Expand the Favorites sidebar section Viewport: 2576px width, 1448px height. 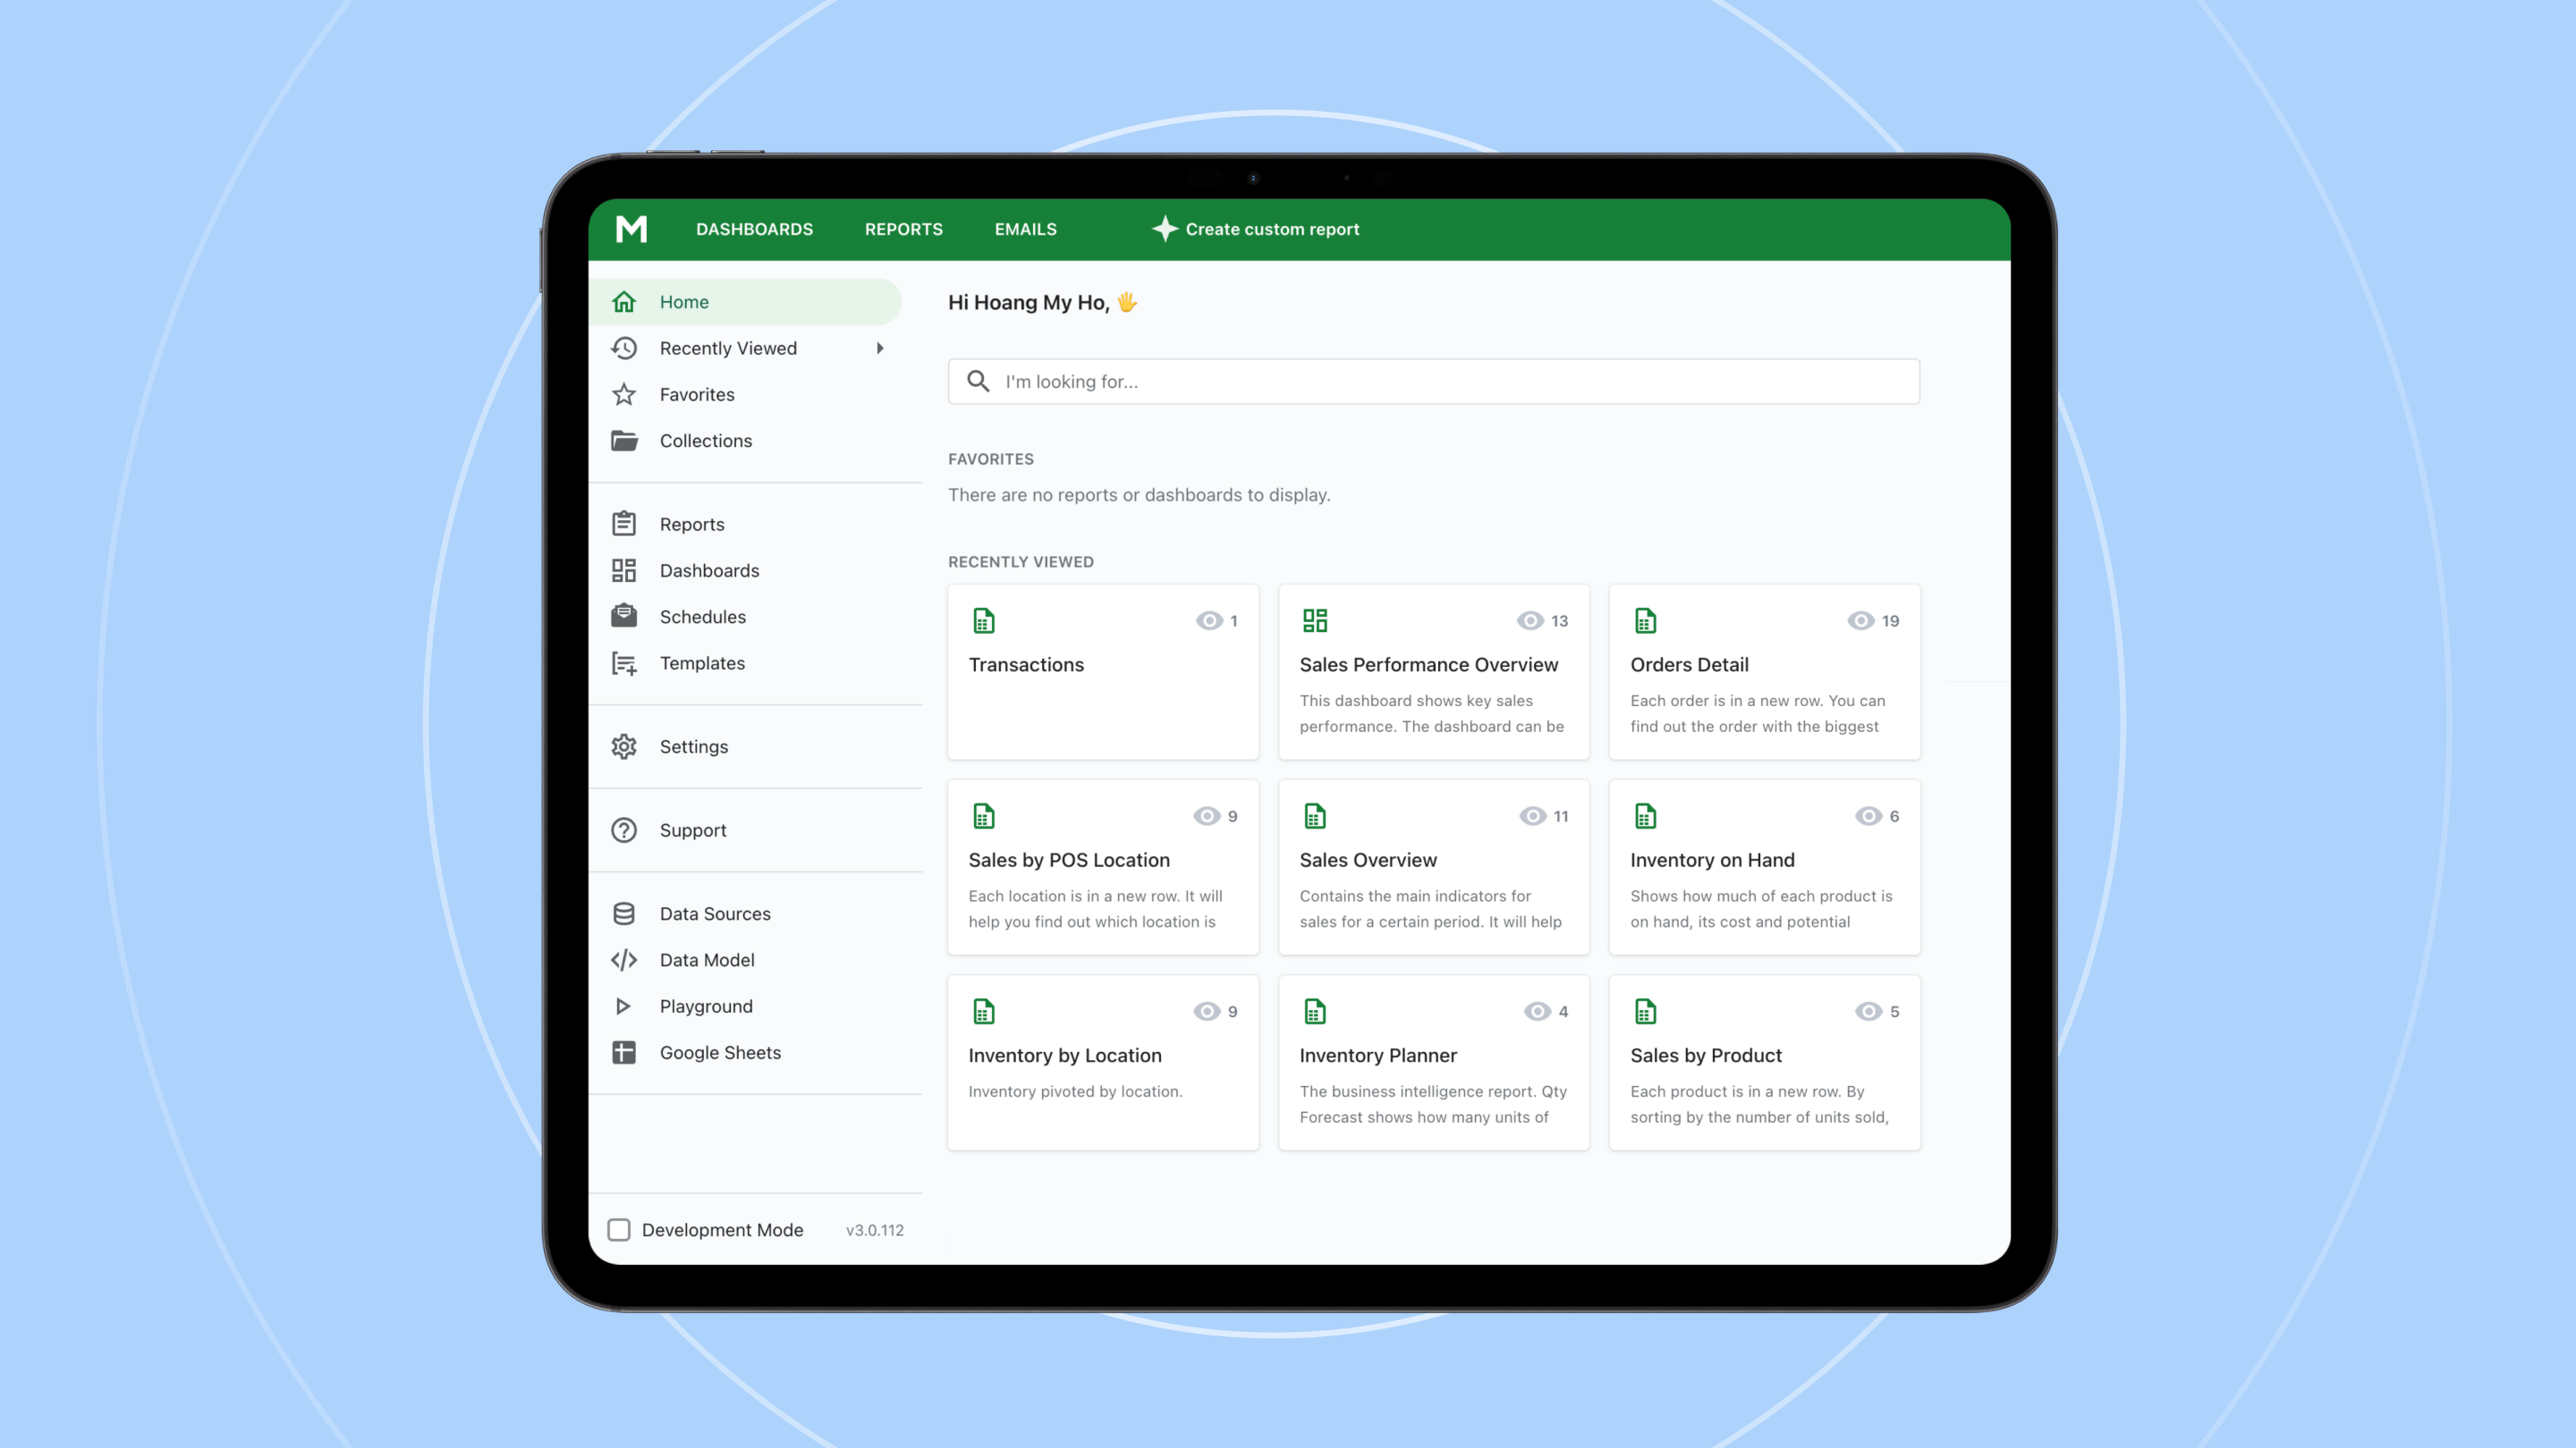695,392
